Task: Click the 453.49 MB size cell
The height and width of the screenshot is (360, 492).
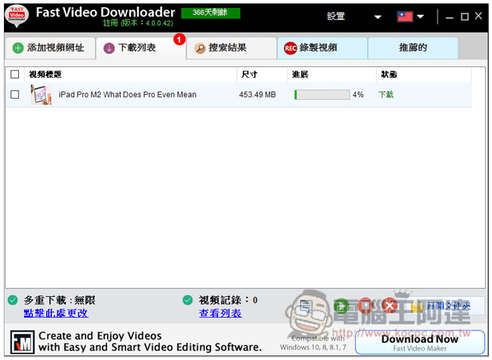Action: [x=257, y=95]
